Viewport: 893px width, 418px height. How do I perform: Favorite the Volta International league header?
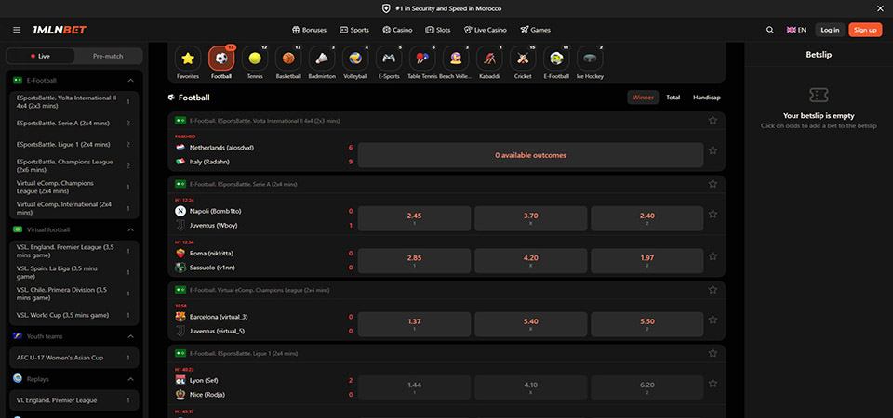pos(713,121)
